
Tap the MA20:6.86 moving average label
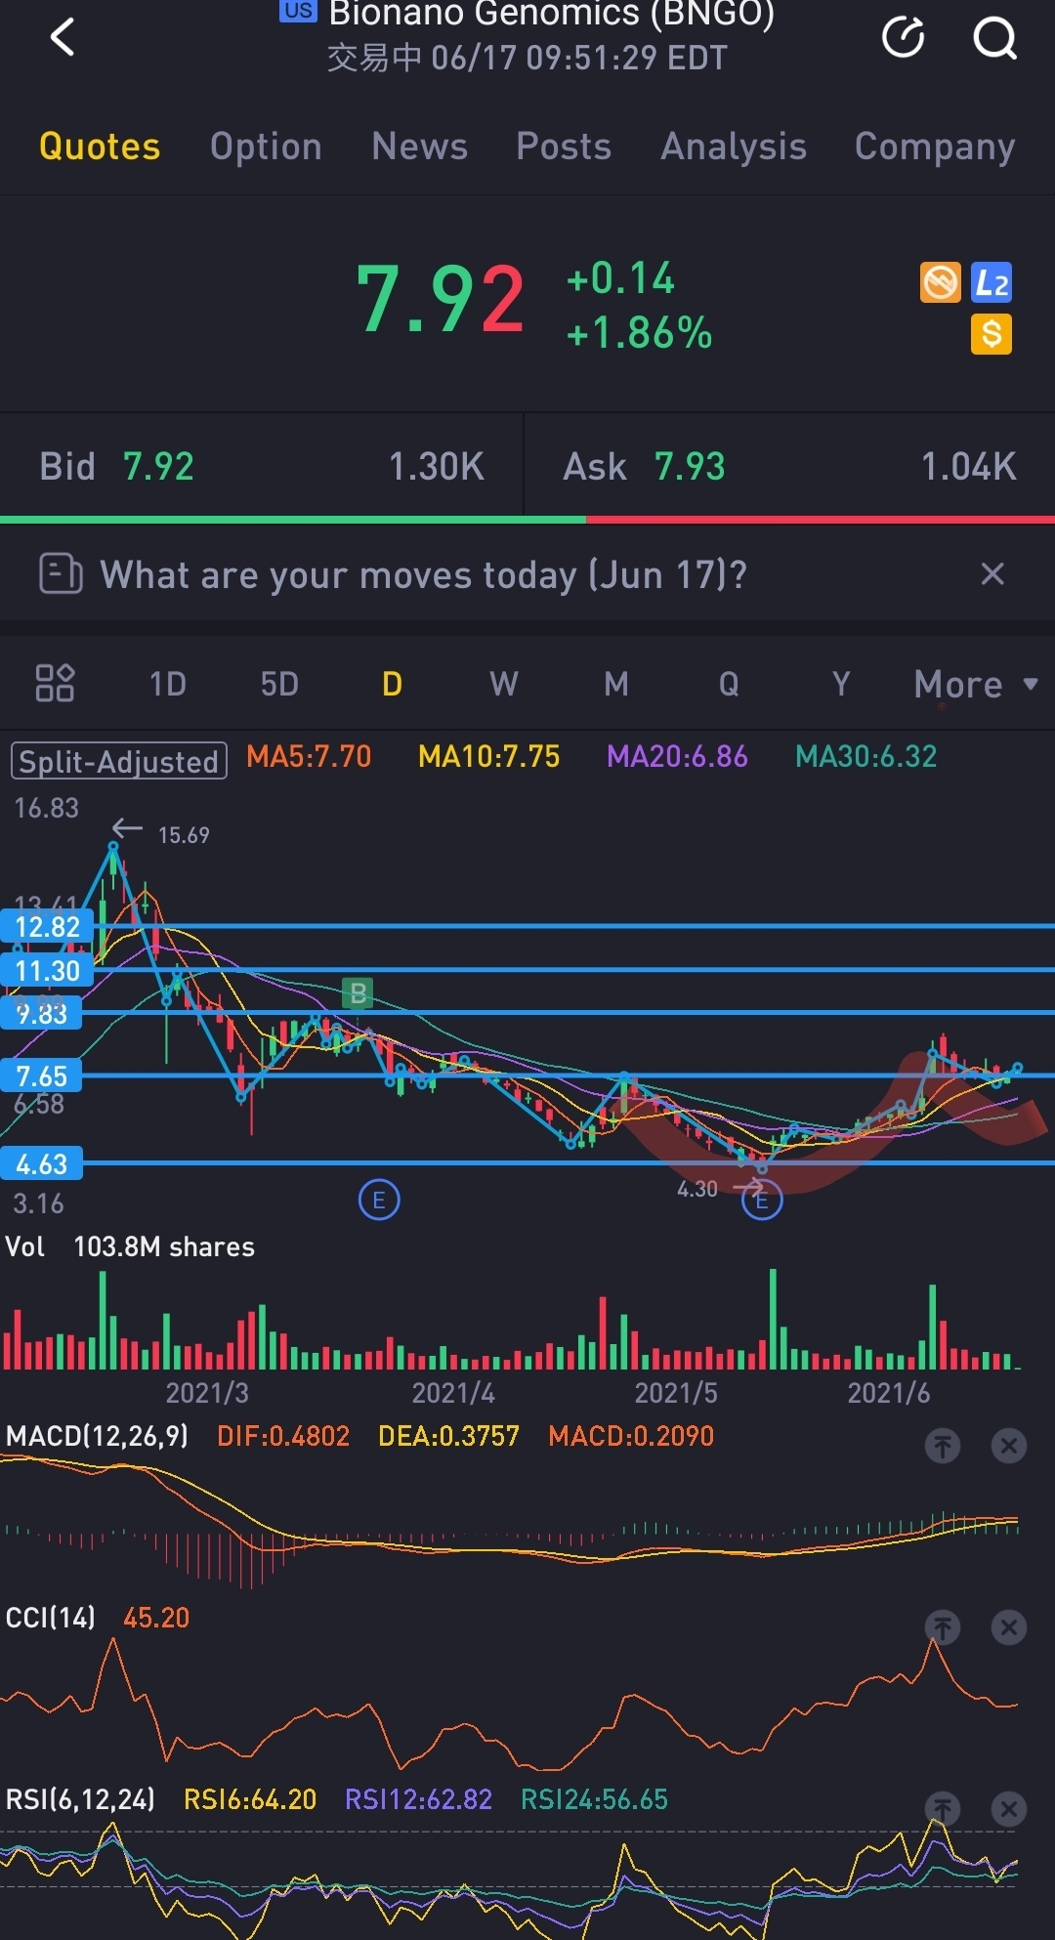tap(677, 757)
